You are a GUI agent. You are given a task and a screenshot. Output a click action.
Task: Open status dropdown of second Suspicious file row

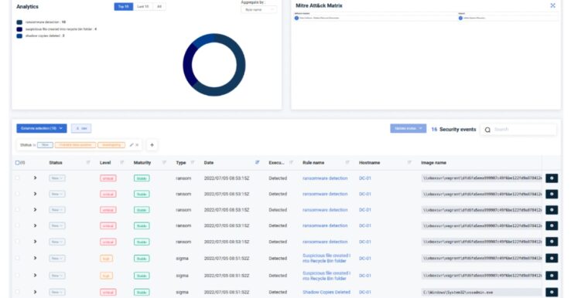click(57, 276)
